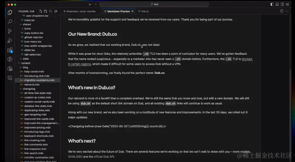Viewport: 295px width, 162px height.
Task: Collapse the content folder
Action: pos(26,63)
